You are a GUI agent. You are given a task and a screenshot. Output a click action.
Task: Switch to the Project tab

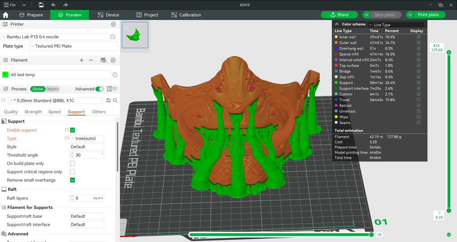pos(147,15)
